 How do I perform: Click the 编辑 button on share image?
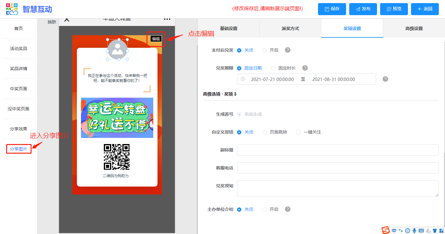point(156,39)
